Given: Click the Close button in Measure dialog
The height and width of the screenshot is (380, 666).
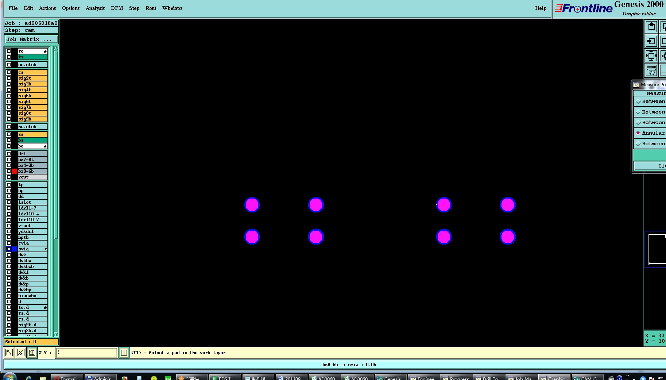Looking at the screenshot, I should tap(650, 166).
